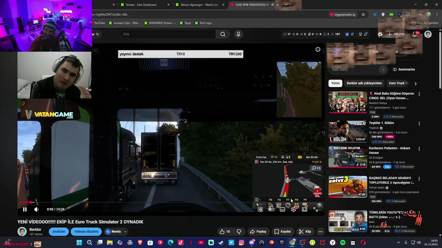Open the YouTube account avatar menu

(428, 34)
